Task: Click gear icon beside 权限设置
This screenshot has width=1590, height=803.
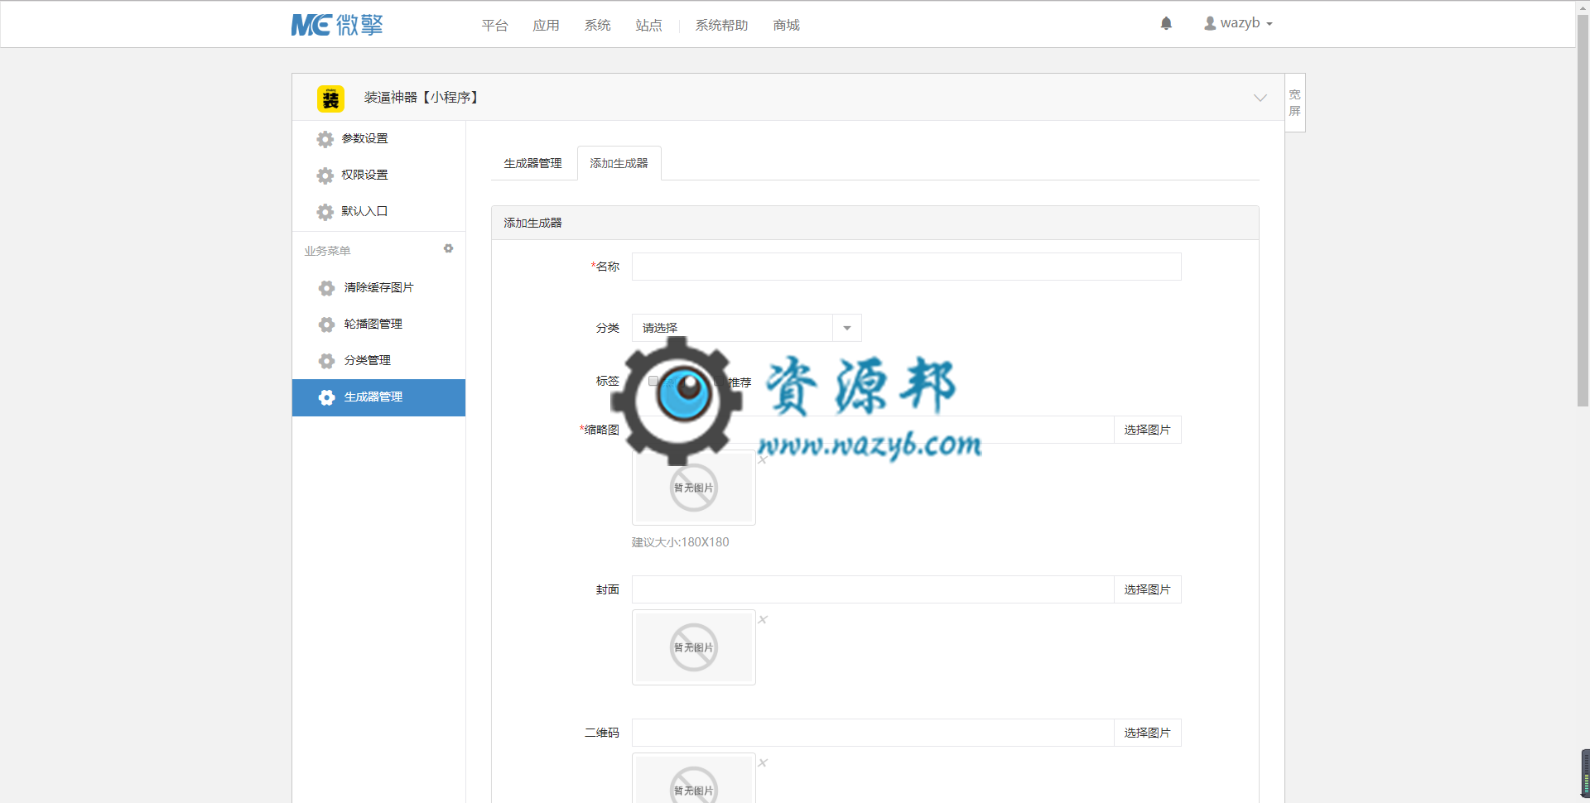Action: pos(325,176)
